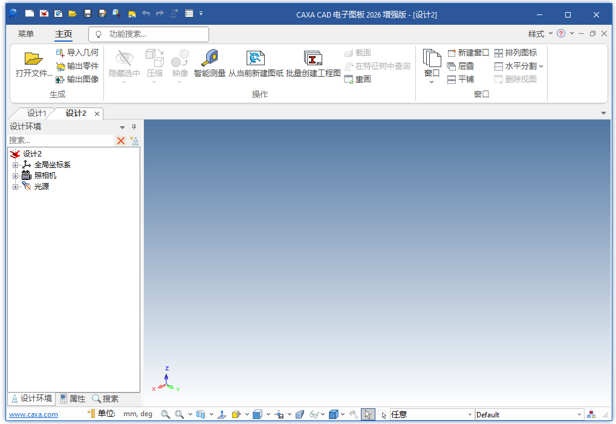Click the 重画 redraw icon

(x=348, y=79)
